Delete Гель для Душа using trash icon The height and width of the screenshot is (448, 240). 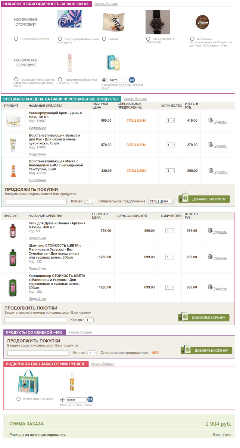click(211, 231)
